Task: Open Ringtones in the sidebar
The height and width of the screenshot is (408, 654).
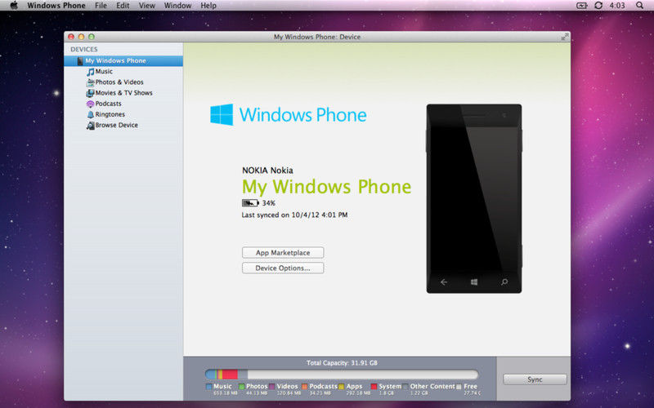Action: pos(110,114)
